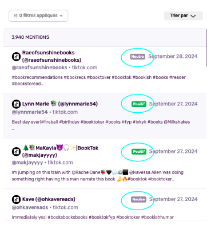Viewport: 211px width, 225px height.
Task: Click TikTok icon beside Raeofsunshinebooks
Action: (16, 57)
